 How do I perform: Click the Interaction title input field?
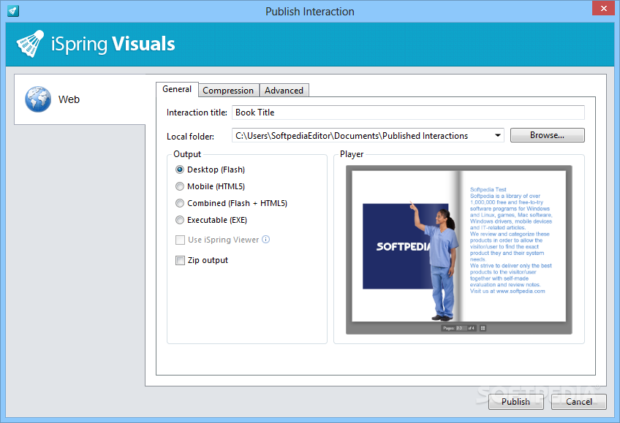coord(408,113)
